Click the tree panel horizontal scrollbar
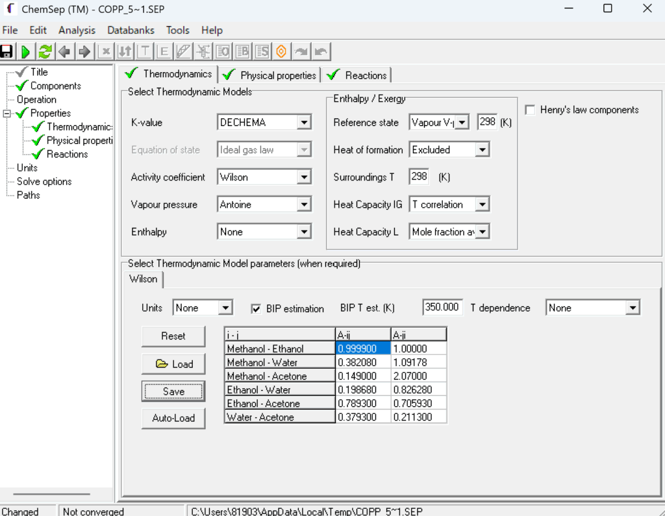The image size is (665, 516). point(52,494)
